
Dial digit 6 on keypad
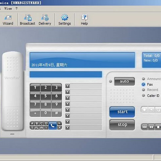click(x=56, y=96)
